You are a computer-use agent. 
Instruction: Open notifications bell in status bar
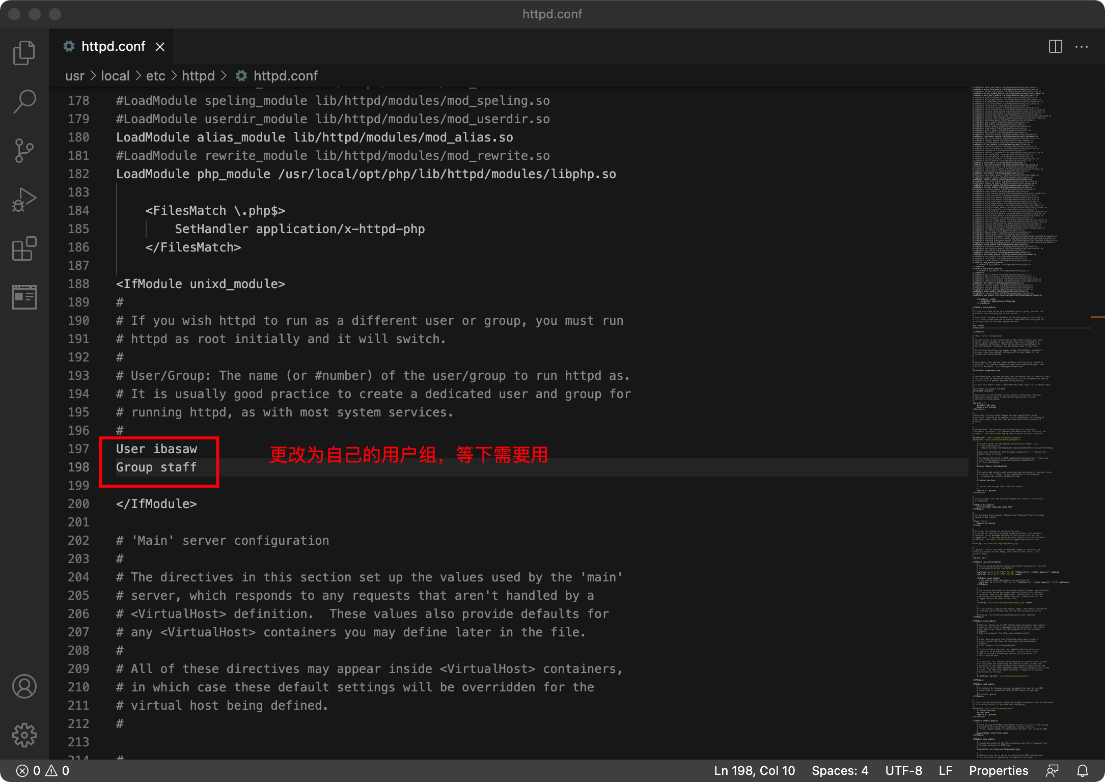point(1083,771)
